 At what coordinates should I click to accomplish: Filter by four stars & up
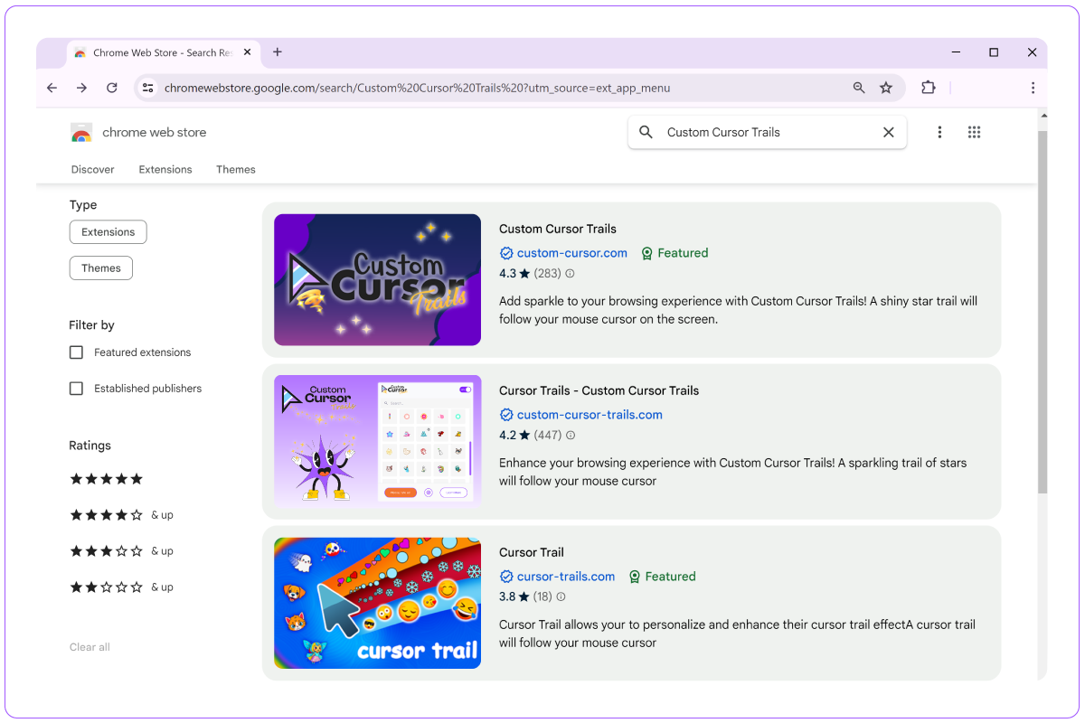pyautogui.click(x=122, y=515)
